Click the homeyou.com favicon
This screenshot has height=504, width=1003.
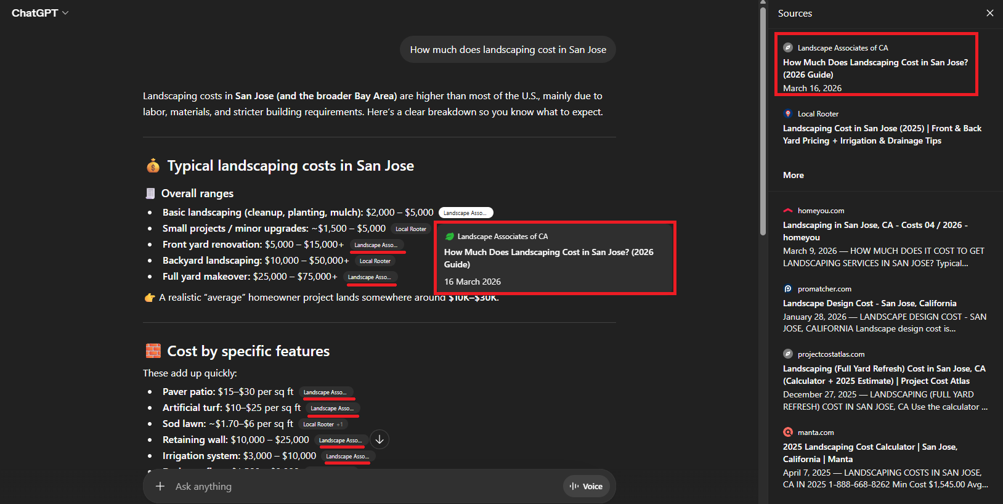click(787, 210)
